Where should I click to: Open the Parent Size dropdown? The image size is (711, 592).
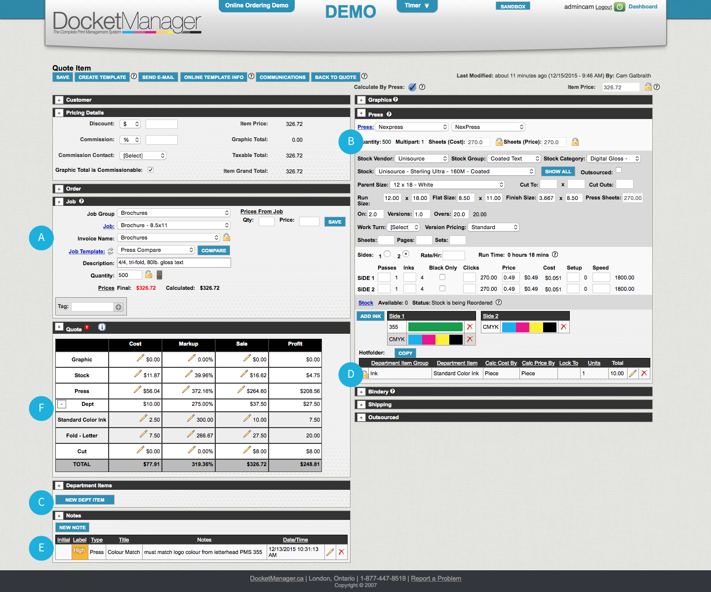447,185
